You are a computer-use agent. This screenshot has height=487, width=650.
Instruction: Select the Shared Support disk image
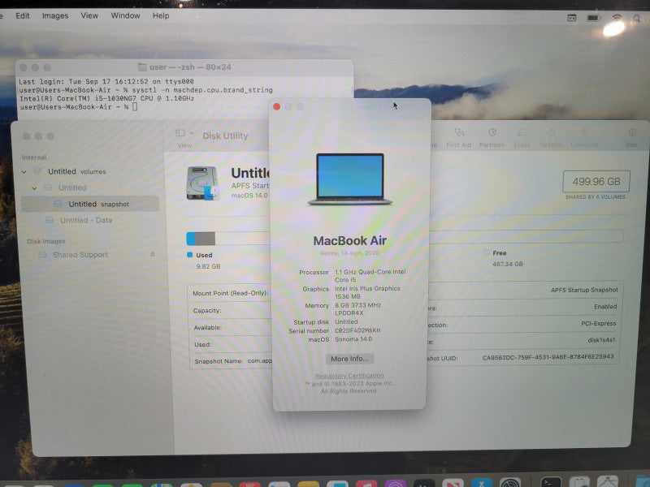[x=80, y=255]
